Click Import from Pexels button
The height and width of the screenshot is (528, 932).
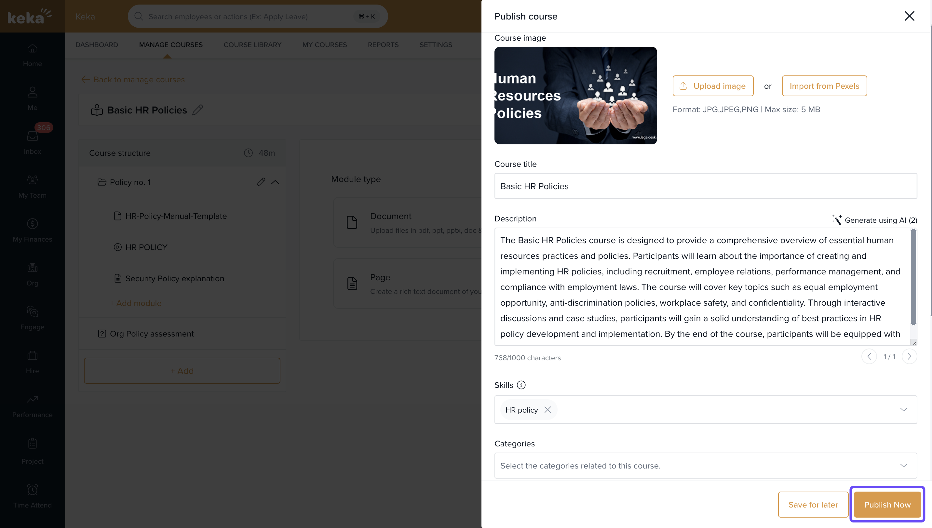tap(824, 86)
